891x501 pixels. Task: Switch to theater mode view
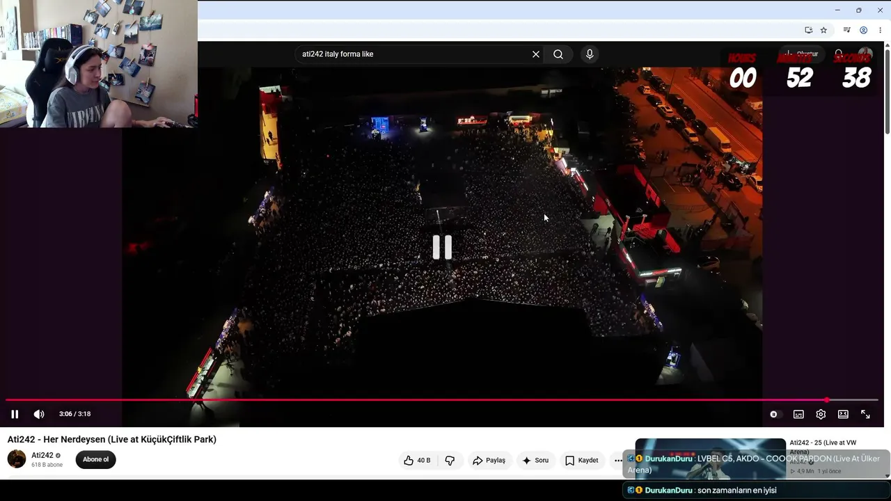843,414
